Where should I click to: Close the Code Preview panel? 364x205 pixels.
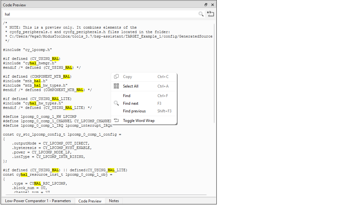point(212,5)
